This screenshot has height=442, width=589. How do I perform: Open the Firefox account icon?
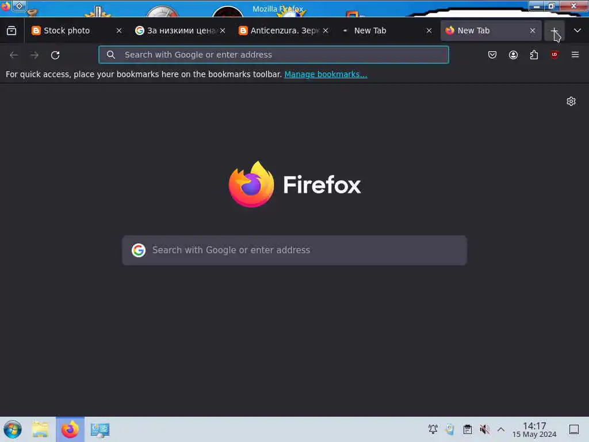tap(513, 55)
